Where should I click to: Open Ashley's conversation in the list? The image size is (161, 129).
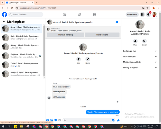click(x=22, y=47)
